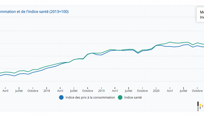The image size is (204, 115).
Task: Click the 'Octobre' label just before 2019
Action: coord(88,91)
